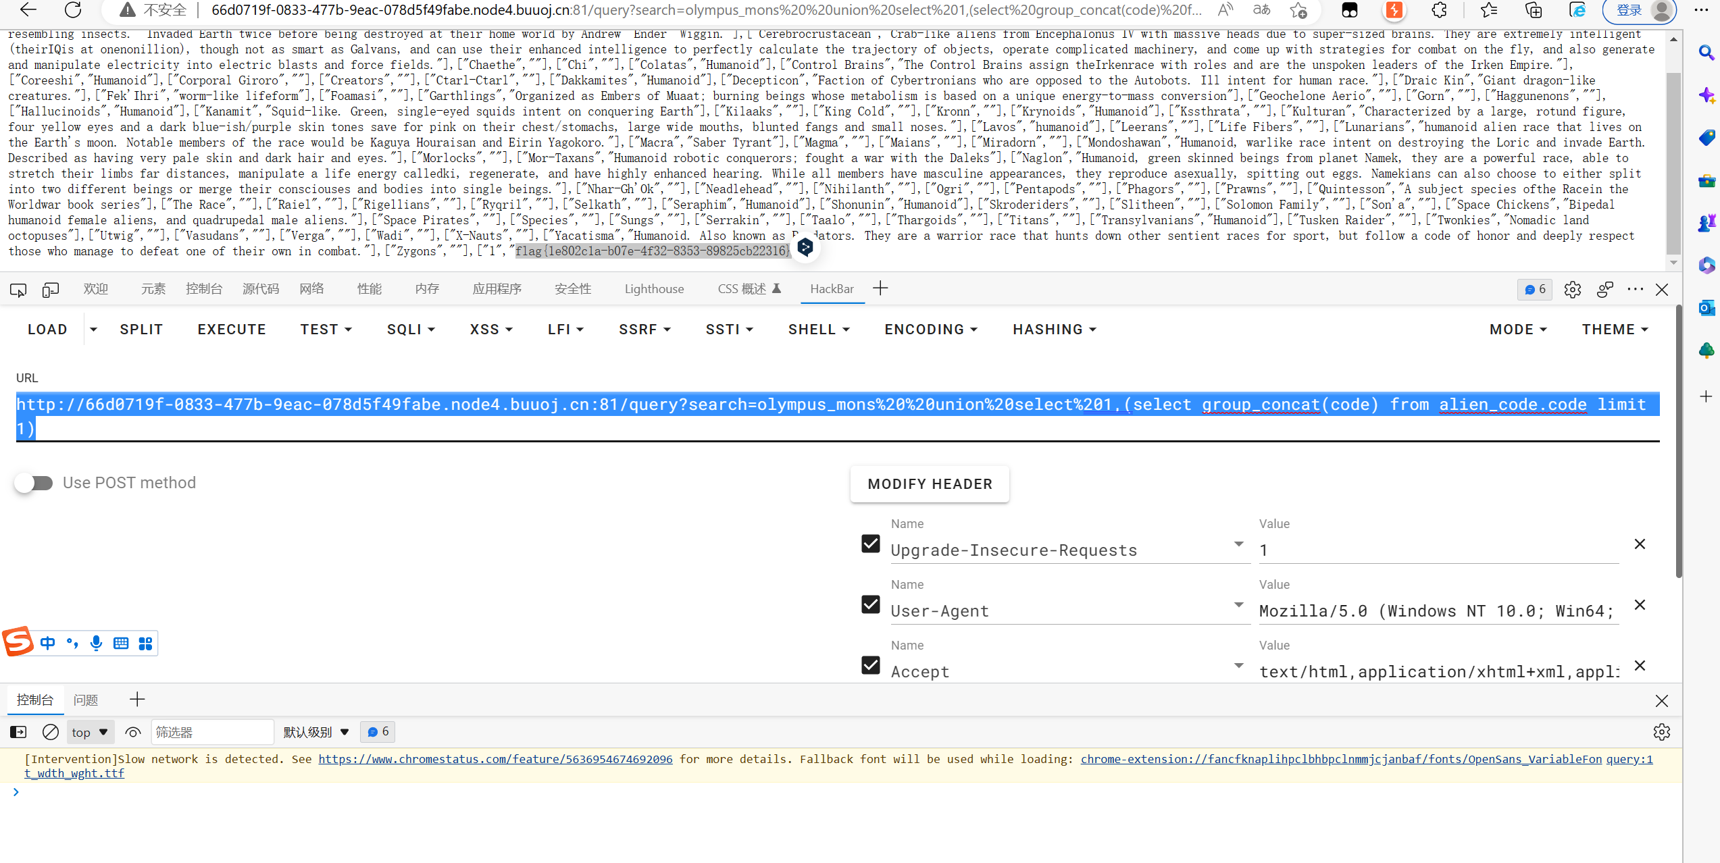This screenshot has height=863, width=1720.
Task: Switch to the Lighthouse tab
Action: coord(654,289)
